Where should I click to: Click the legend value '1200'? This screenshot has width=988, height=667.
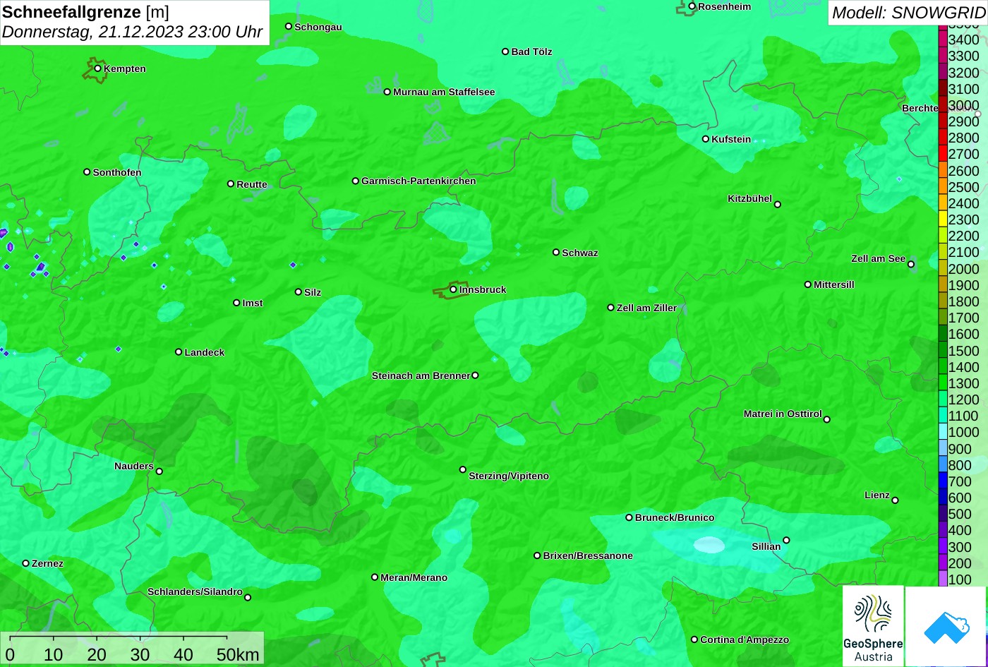click(x=964, y=399)
